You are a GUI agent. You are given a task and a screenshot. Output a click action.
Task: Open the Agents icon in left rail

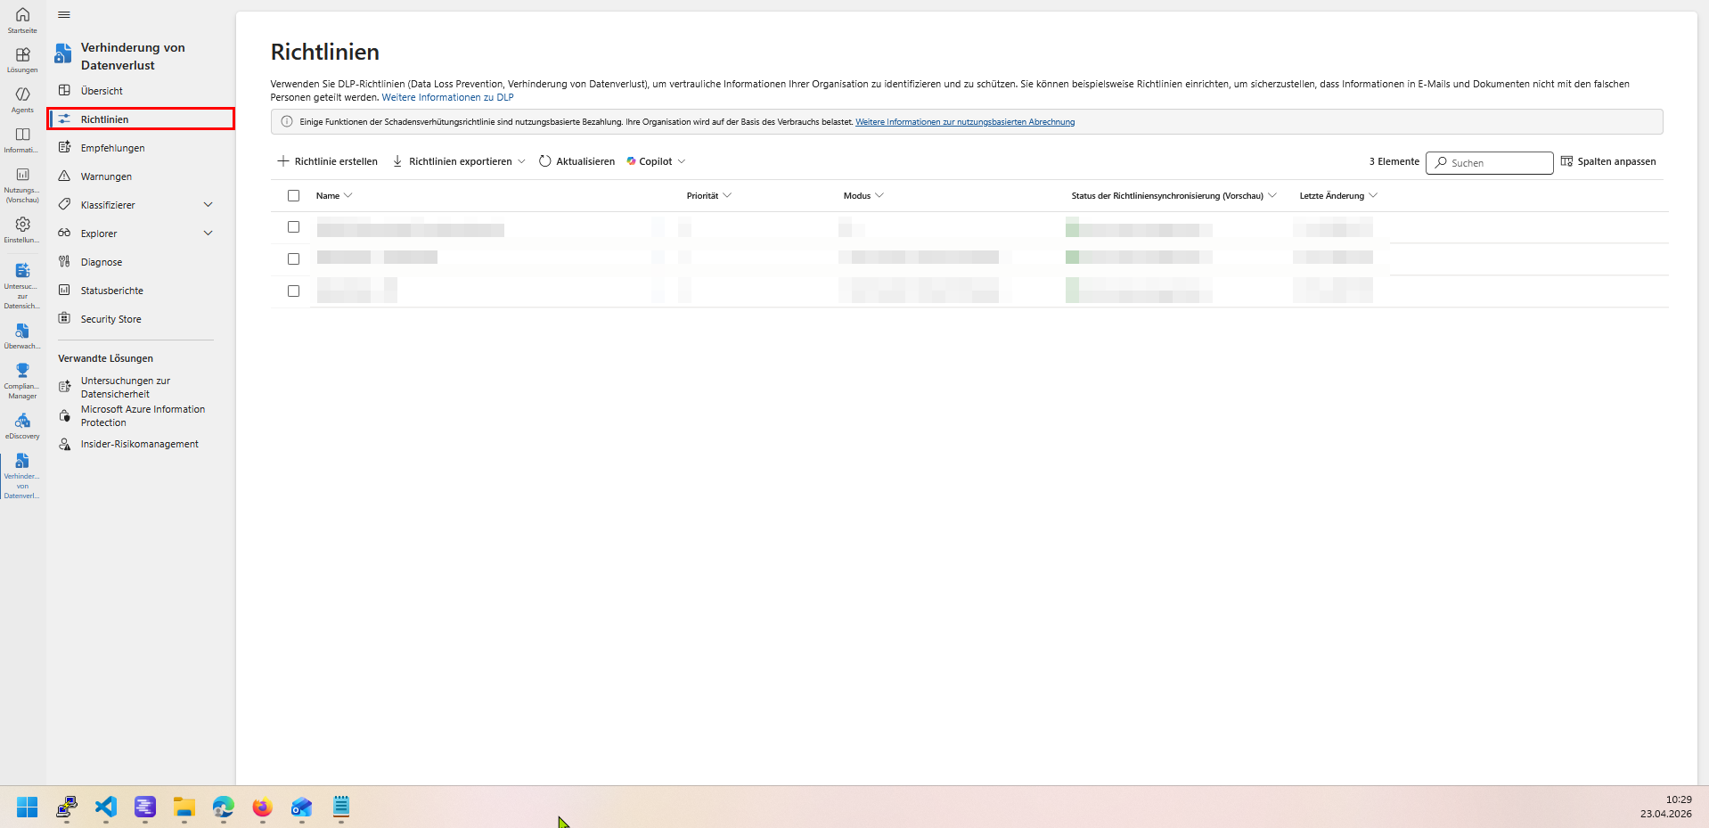point(22,94)
